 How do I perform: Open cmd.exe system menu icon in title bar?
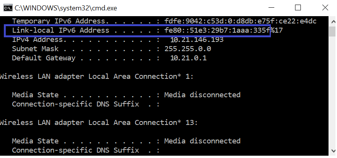click(8, 8)
